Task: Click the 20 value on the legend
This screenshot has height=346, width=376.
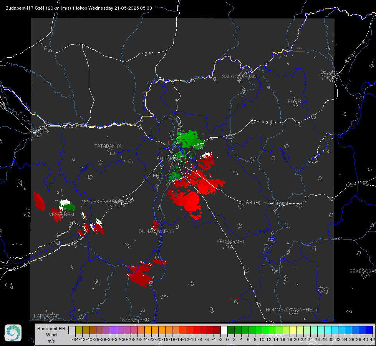Action: 296,339
